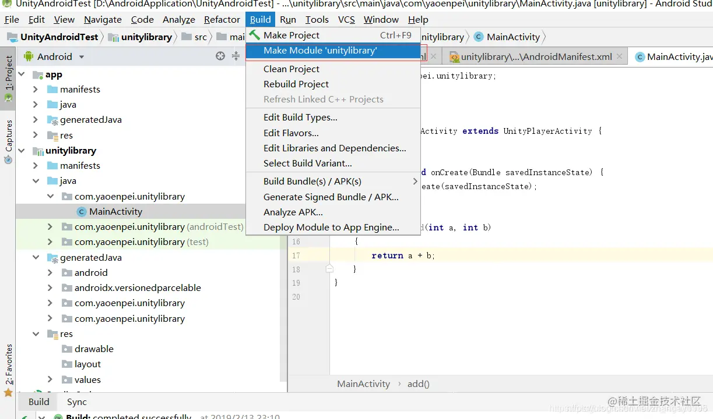The image size is (713, 419).
Task: Close the unitylibrary AndroidManifest.xml tab
Action: (x=619, y=57)
